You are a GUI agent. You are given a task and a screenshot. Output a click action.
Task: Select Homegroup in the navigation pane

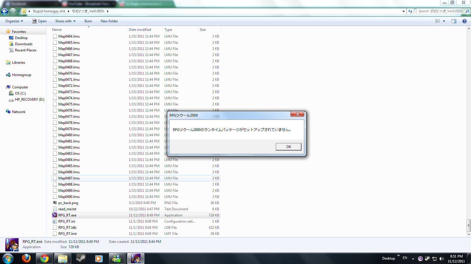(x=22, y=75)
